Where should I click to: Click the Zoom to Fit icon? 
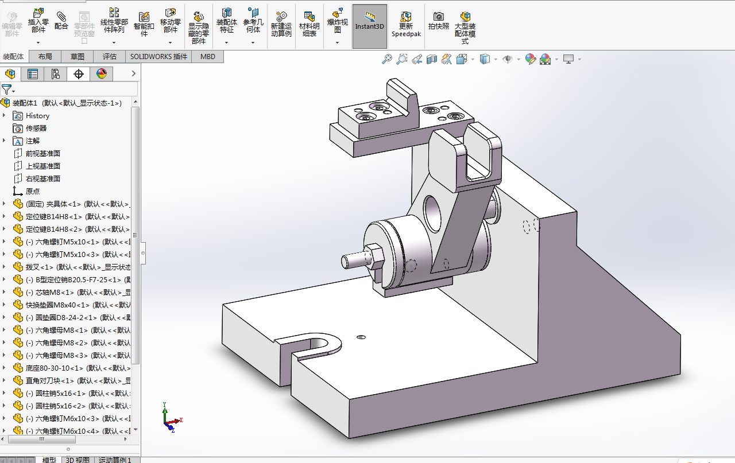click(387, 59)
